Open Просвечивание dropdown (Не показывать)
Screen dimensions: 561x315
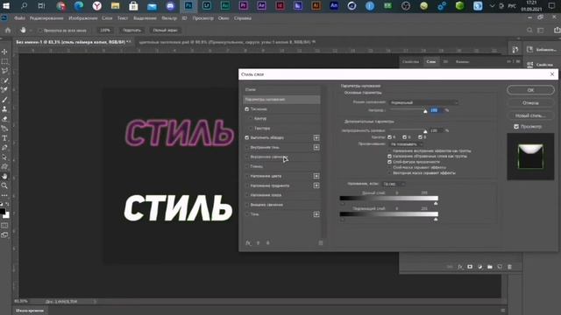click(x=406, y=144)
